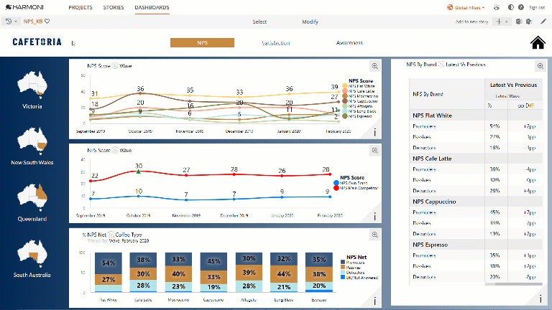The height and width of the screenshot is (310, 552).
Task: Favorite the NPS_KB dashboard with heart
Action: click(47, 22)
